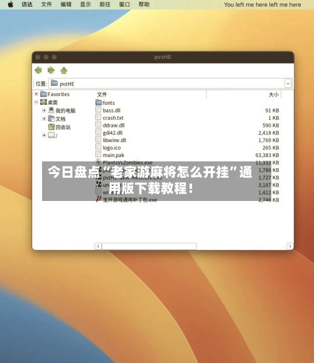Open the 帮助 menu
The image size is (314, 363).
point(144,4)
